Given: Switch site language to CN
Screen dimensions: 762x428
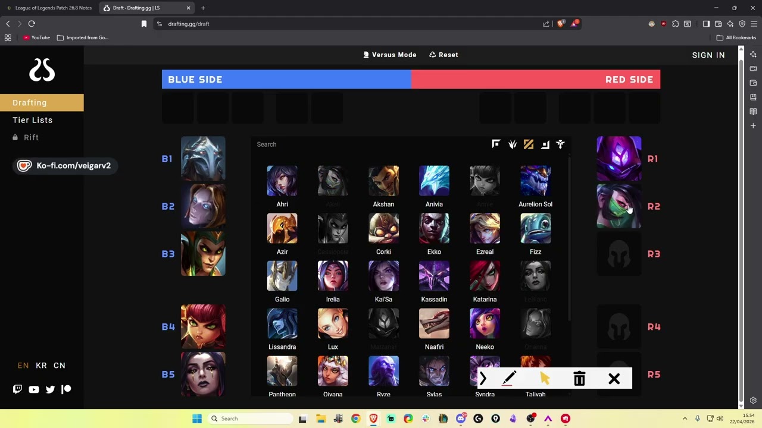Looking at the screenshot, I should point(60,366).
